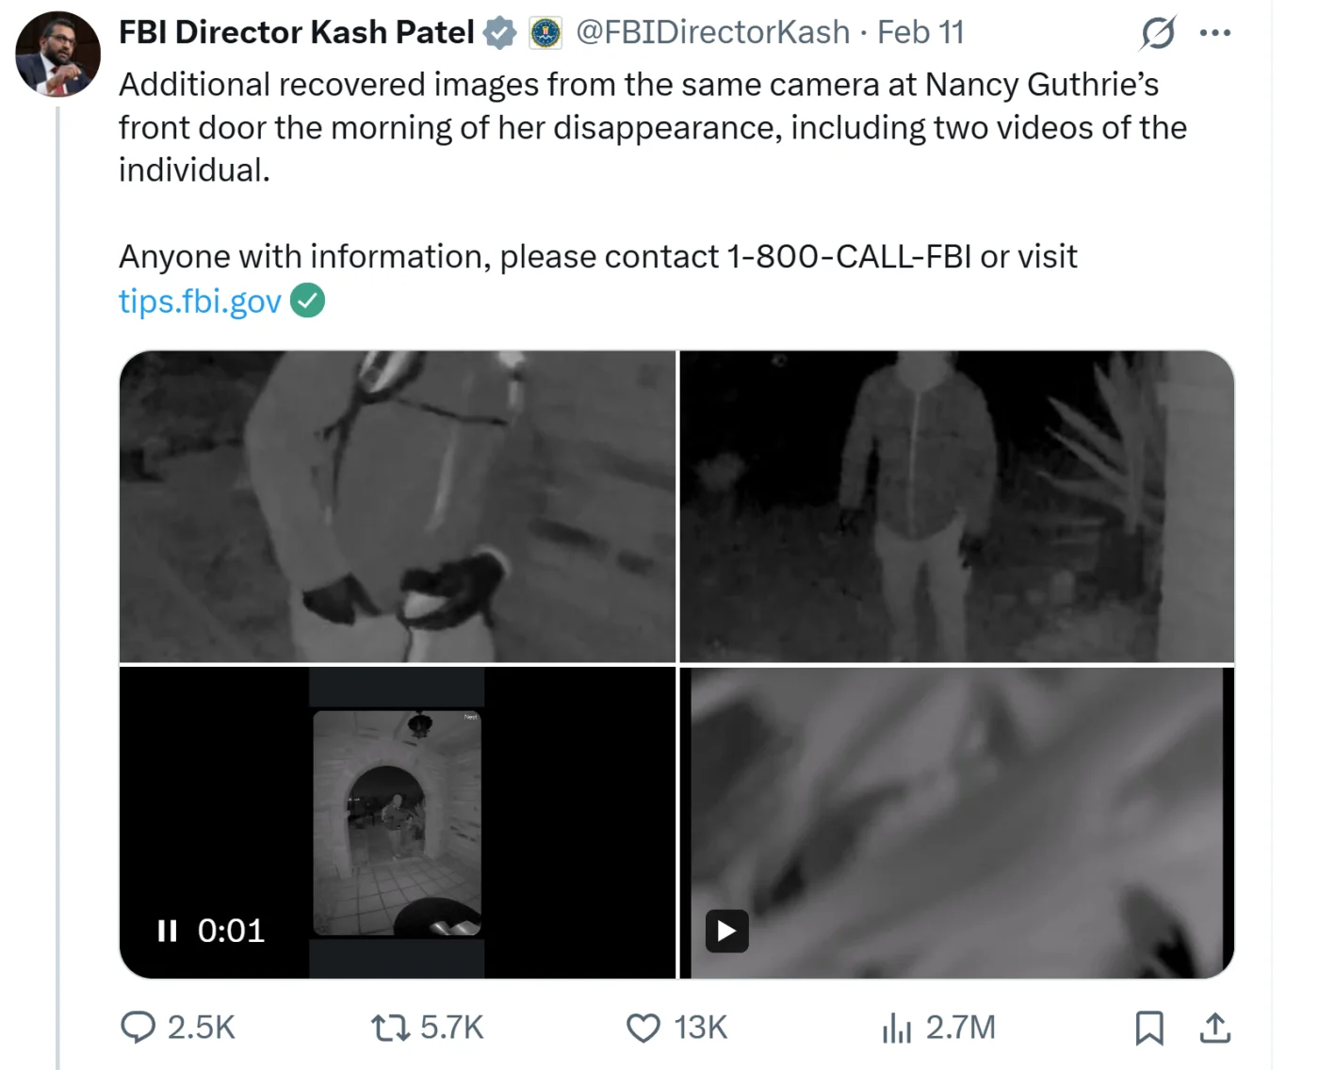
Task: Repost the tweet with 5.7K reposts
Action: coord(390,1027)
